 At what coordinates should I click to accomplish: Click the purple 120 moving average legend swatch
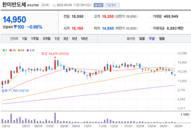point(28,50)
